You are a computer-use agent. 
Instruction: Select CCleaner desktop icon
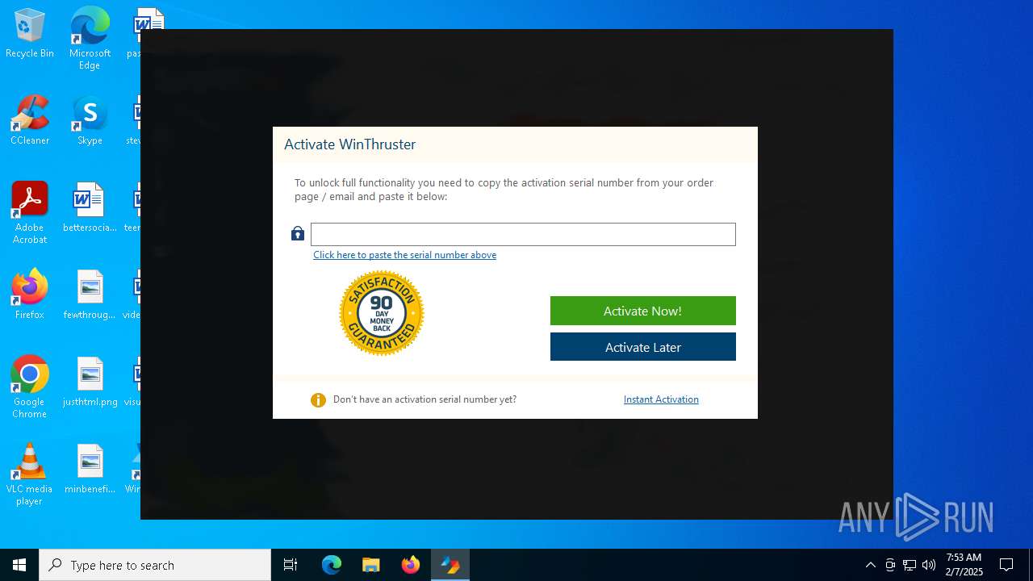[30, 121]
